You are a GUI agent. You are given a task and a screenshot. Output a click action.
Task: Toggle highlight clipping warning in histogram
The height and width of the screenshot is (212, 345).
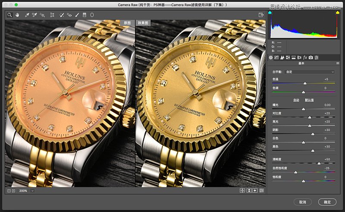(x=337, y=13)
